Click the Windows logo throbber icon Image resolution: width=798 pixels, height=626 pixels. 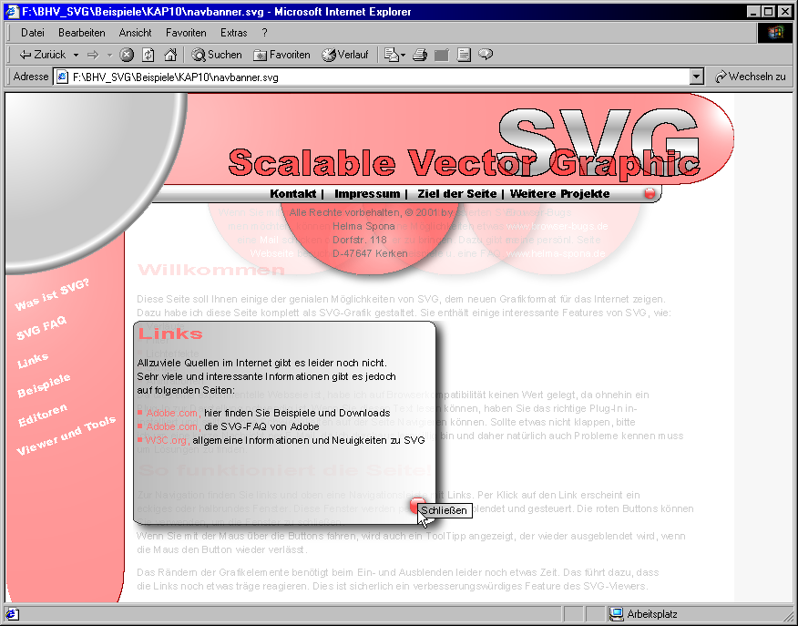775,33
